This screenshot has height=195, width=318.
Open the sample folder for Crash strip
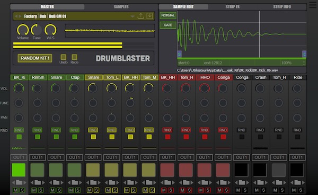(x=260, y=182)
